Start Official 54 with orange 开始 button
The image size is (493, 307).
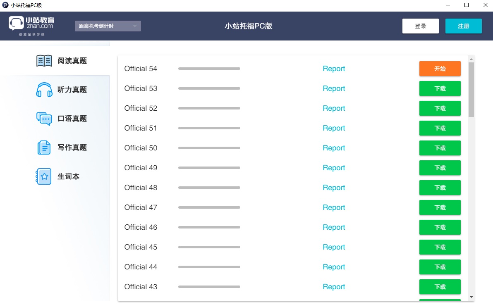coord(440,69)
